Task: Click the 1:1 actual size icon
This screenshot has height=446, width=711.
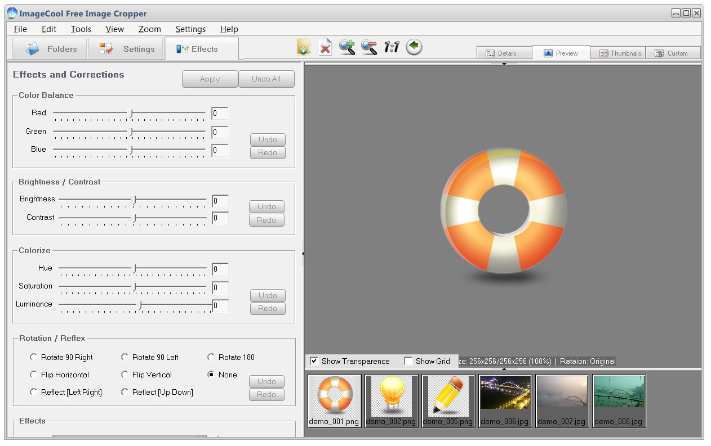Action: pos(392,47)
